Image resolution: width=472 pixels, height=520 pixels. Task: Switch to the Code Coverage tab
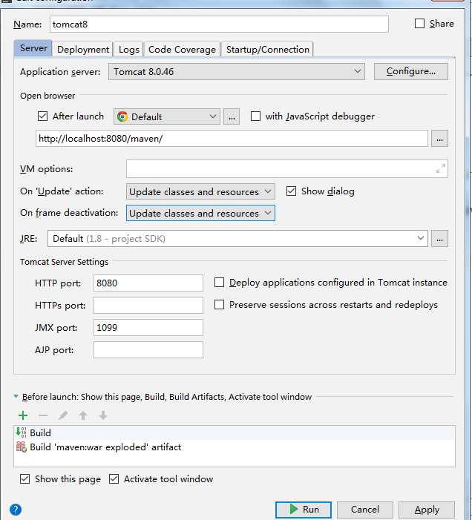click(x=182, y=50)
